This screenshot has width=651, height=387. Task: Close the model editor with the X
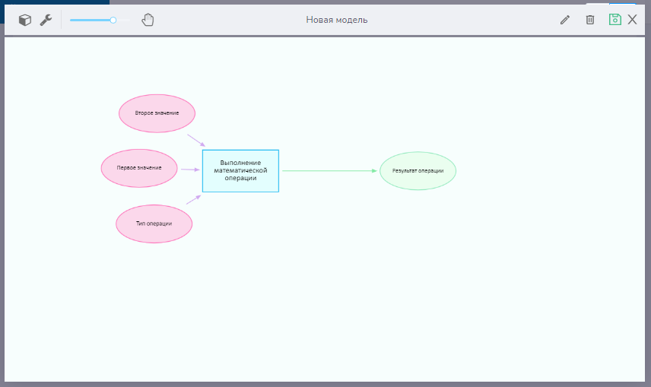point(633,20)
